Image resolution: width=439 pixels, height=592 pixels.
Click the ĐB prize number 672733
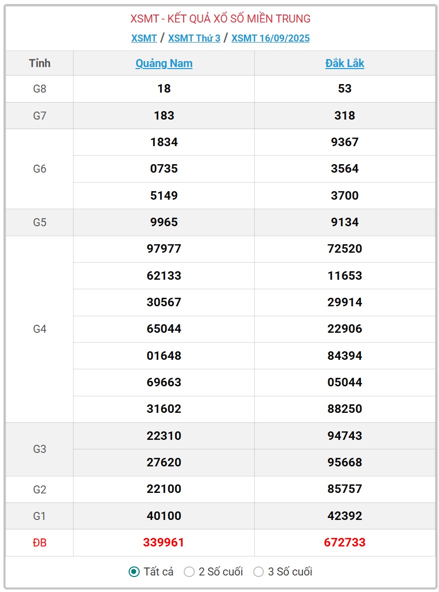[x=344, y=542]
